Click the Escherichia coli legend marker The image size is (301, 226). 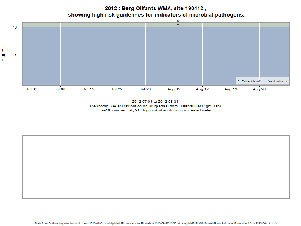pos(239,81)
